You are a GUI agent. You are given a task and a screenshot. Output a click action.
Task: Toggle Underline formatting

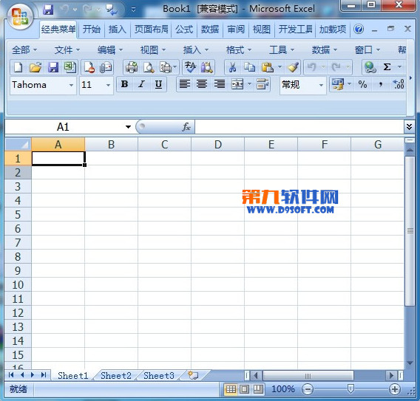click(158, 84)
